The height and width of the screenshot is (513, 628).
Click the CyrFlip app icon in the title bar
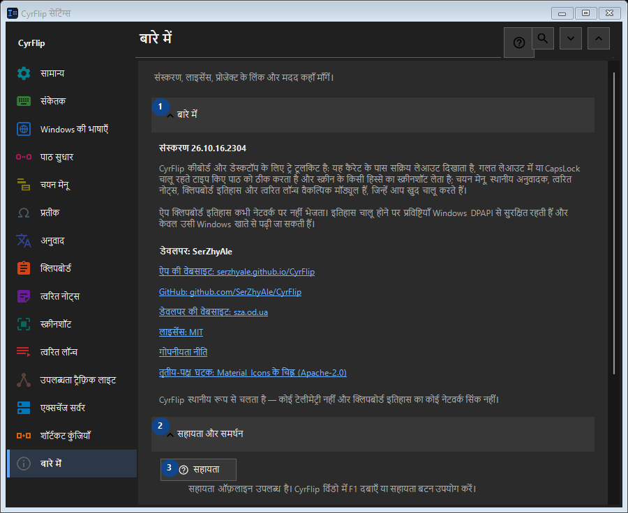(x=13, y=13)
